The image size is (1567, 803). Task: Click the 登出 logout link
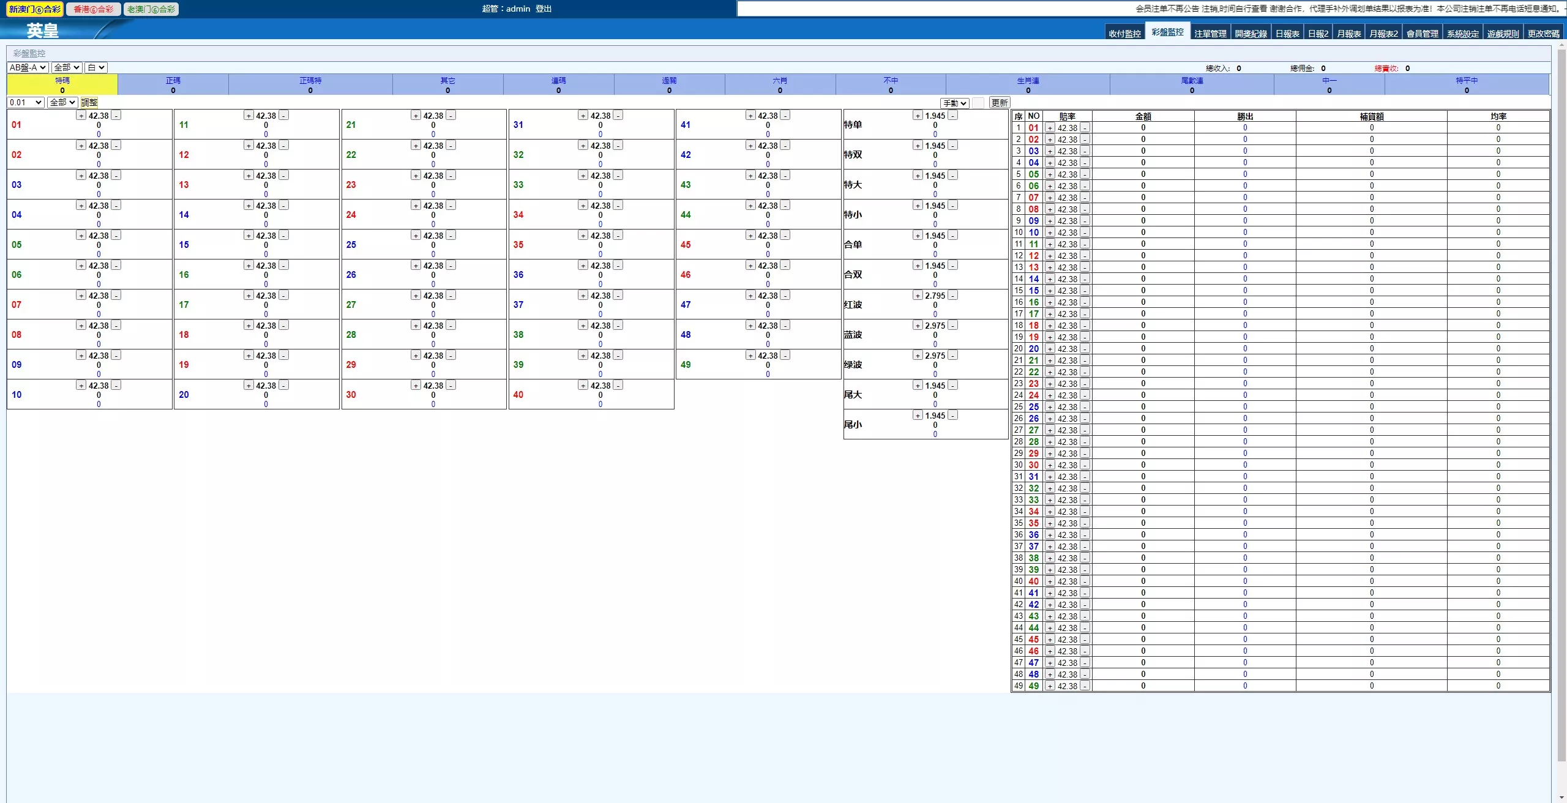click(x=544, y=9)
